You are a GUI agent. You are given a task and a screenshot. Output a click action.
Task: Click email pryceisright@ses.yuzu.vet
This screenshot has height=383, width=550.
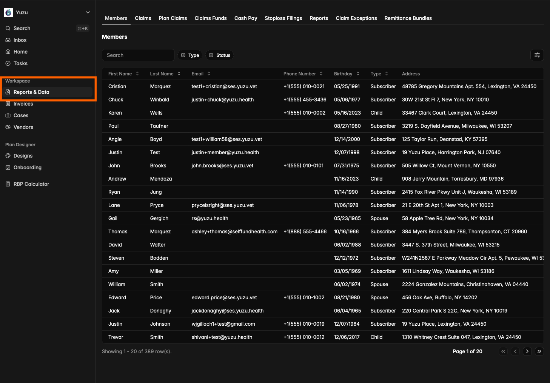pos(223,205)
